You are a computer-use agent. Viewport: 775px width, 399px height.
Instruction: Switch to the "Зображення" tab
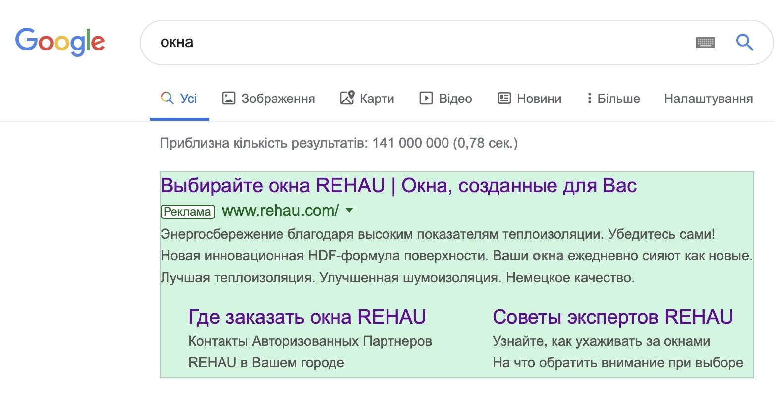[268, 99]
